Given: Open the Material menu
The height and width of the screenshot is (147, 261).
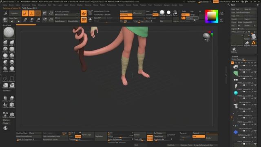Looking at the screenshot, I should click(x=88, y=5).
